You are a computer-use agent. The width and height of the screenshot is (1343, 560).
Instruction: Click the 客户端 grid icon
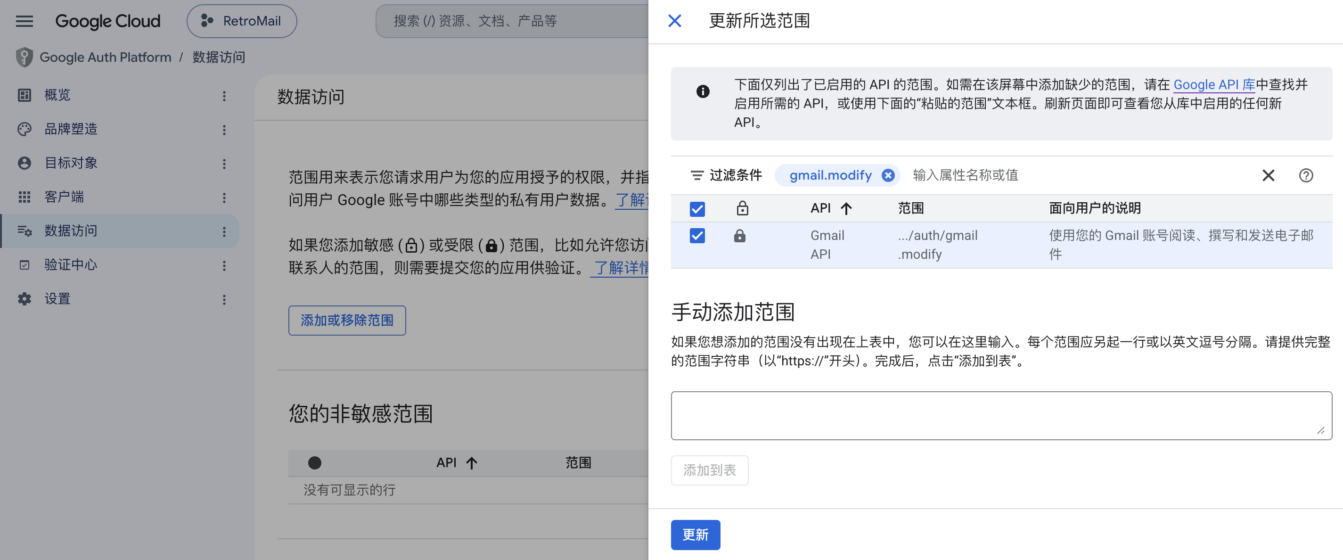point(25,197)
